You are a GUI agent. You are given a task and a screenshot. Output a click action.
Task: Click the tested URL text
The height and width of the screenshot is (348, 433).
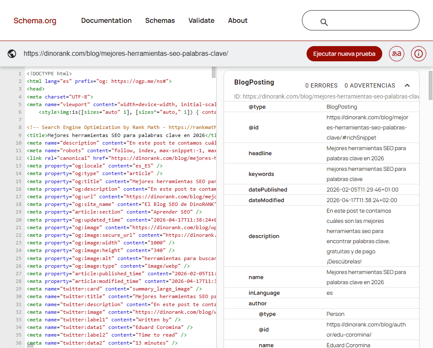126,54
